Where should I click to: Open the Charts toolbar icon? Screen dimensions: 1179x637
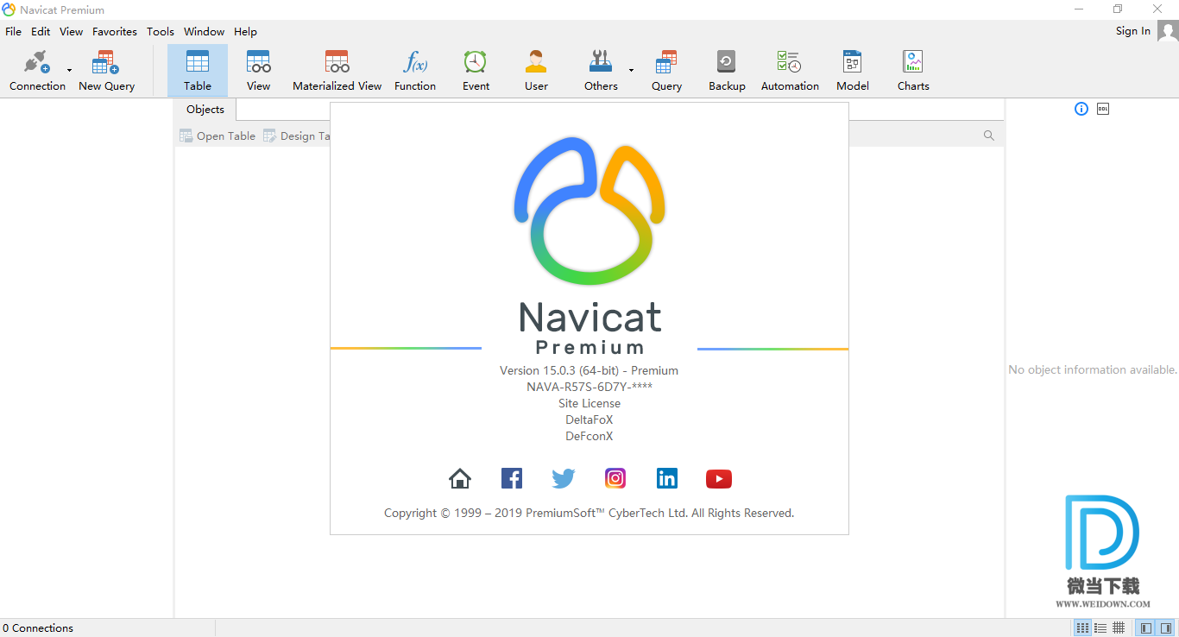pyautogui.click(x=913, y=71)
